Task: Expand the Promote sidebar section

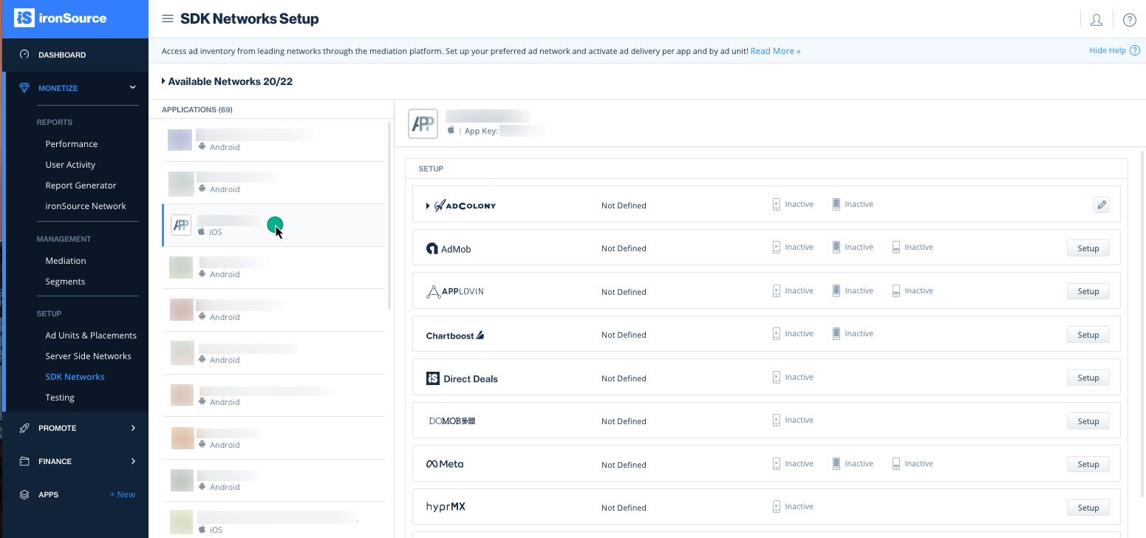Action: tap(133, 428)
